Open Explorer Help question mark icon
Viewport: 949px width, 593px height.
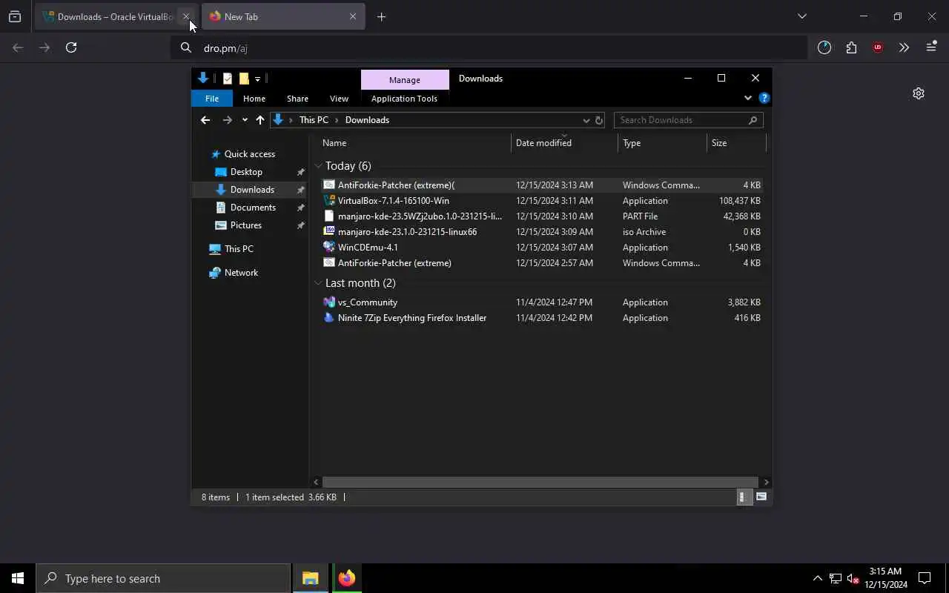coord(764,98)
